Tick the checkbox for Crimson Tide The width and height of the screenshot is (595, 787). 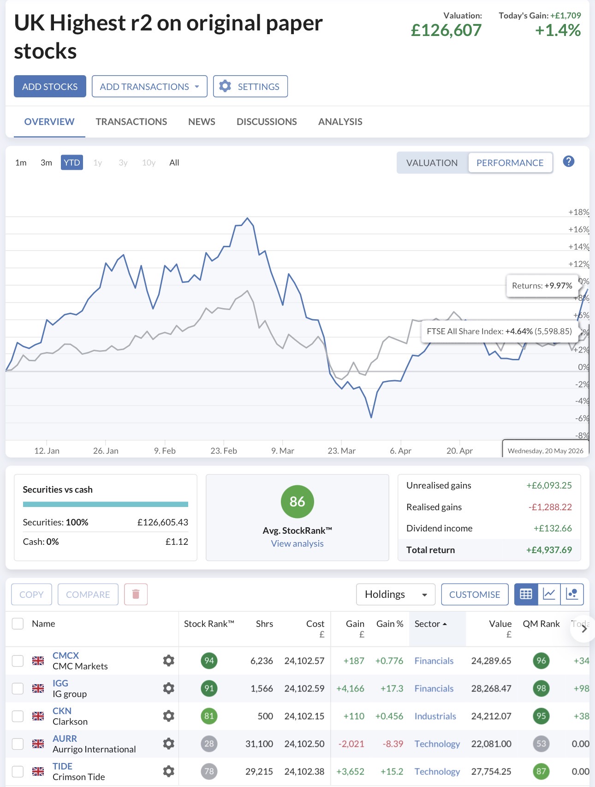pos(18,771)
